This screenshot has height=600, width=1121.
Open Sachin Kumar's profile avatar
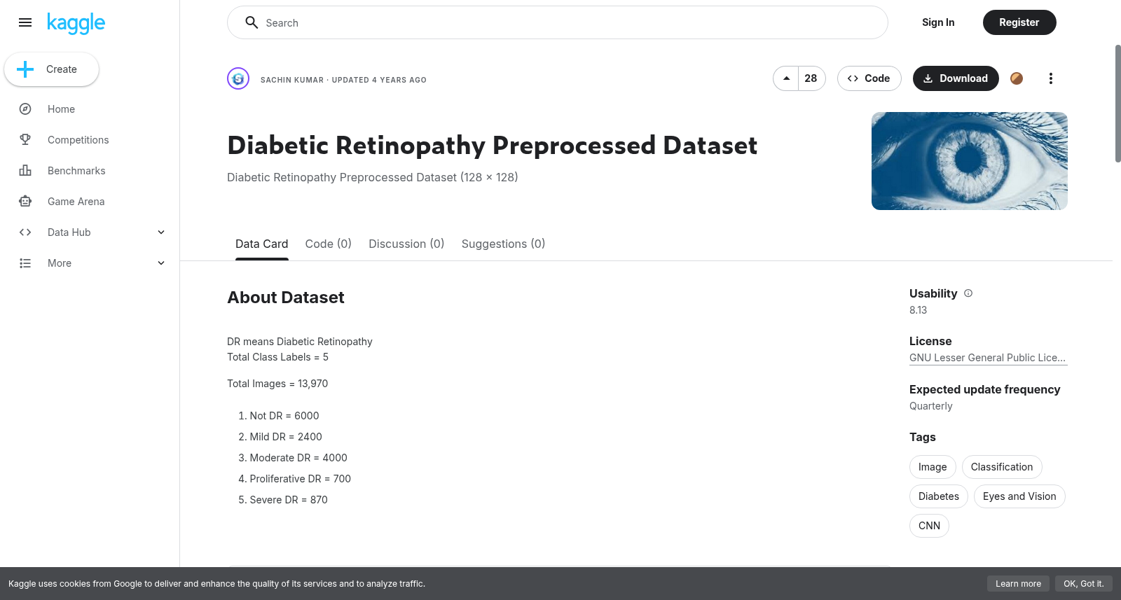(238, 78)
